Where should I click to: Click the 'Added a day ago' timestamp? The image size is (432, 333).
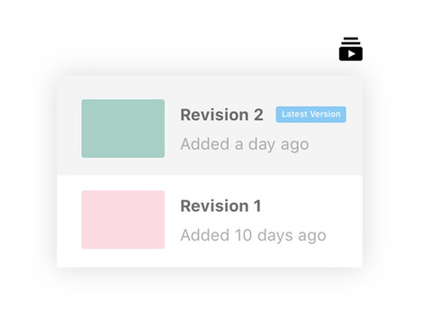pos(245,145)
